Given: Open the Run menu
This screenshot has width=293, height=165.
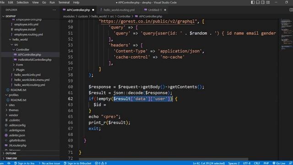Looking at the screenshot, I should pos(52,2).
